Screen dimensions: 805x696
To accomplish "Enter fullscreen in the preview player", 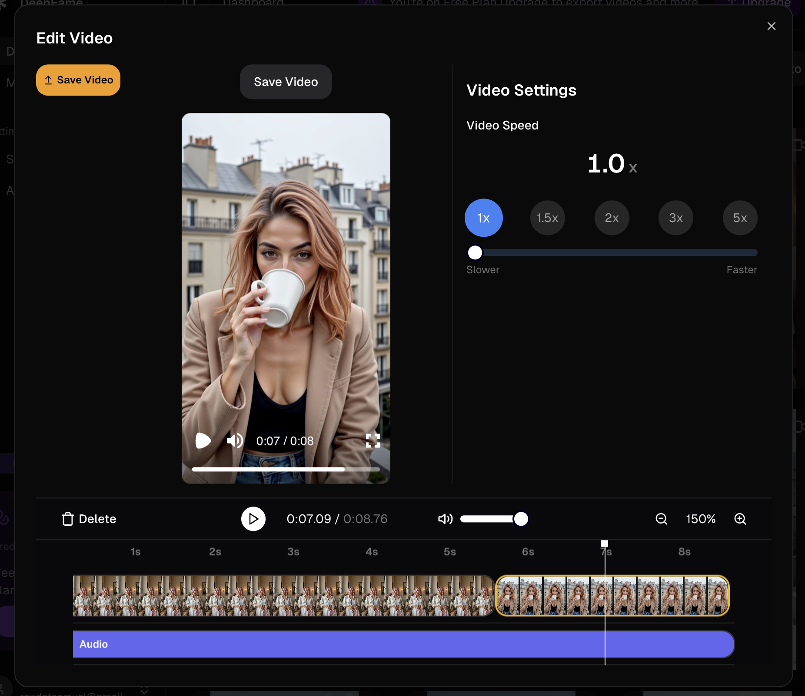I will [373, 441].
